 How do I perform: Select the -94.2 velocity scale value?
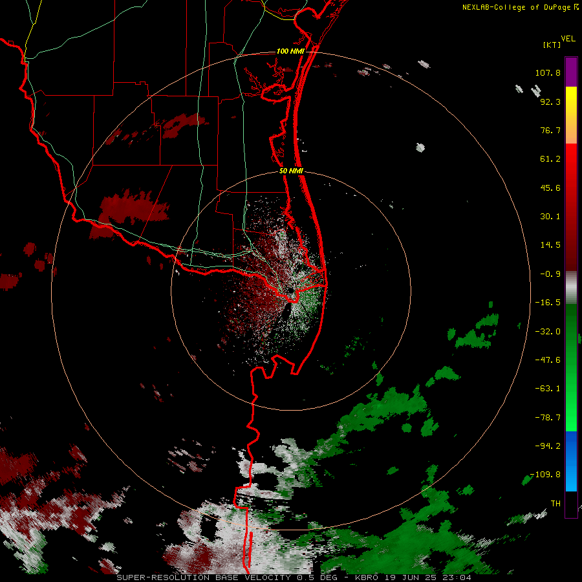tap(548, 446)
